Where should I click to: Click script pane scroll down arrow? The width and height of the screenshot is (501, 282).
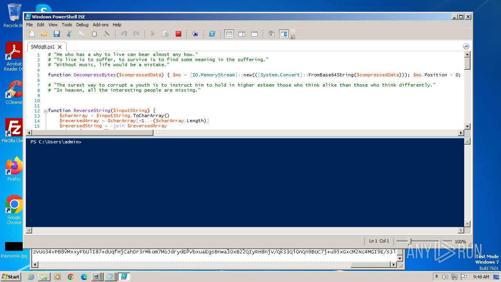[467, 126]
